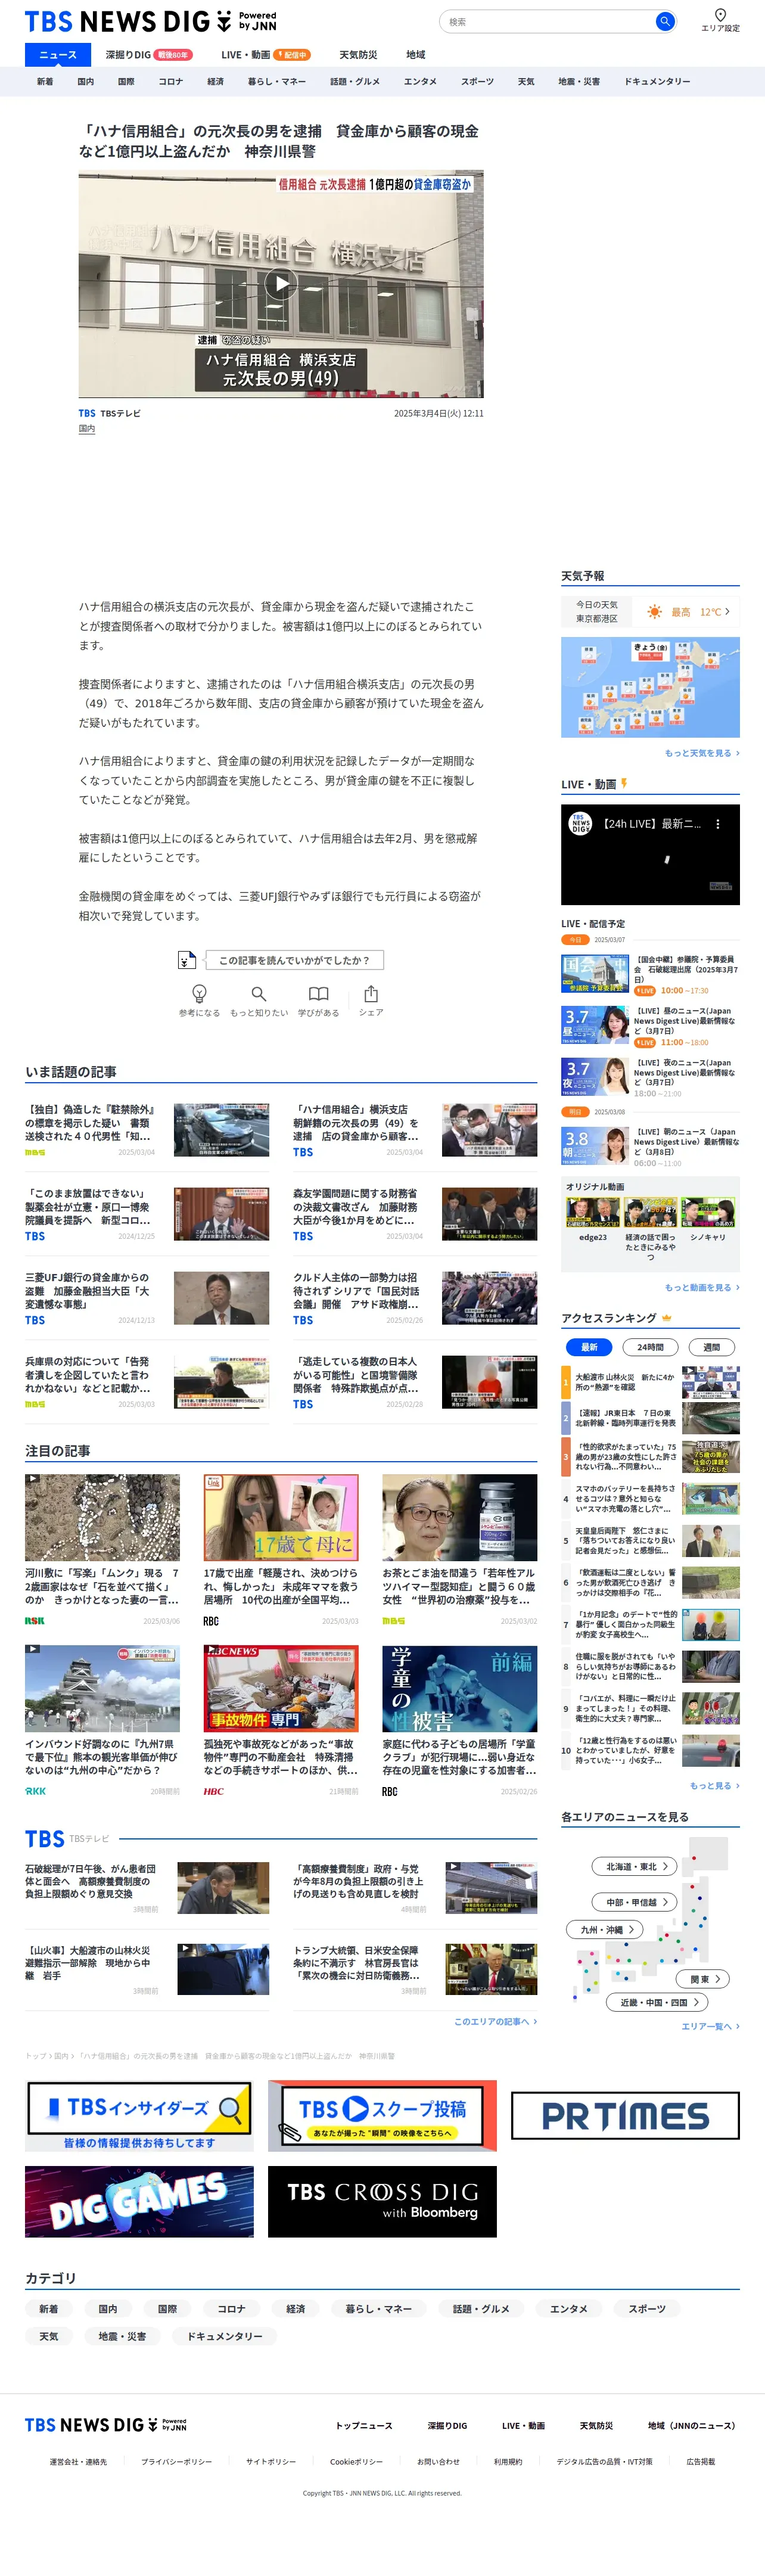Open the Japan weather map image
765x2576 pixels.
650,687
